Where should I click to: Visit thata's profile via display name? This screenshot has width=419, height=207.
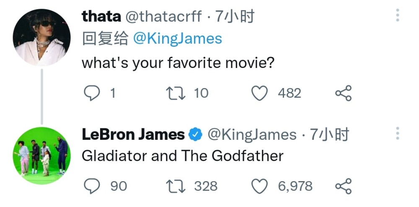(x=101, y=17)
